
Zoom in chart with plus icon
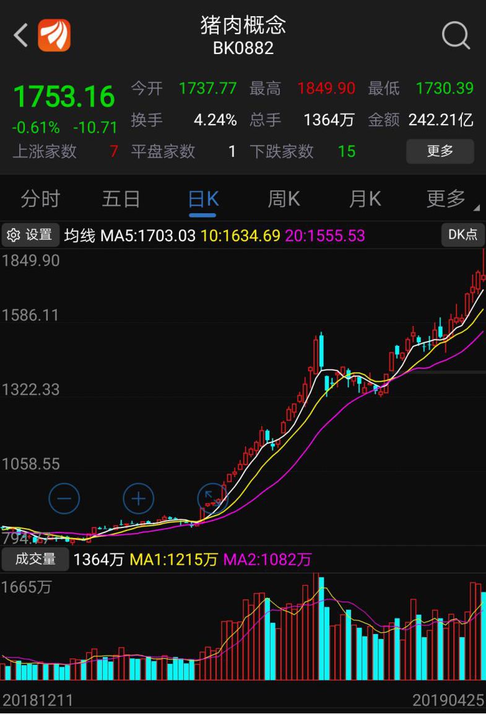click(138, 498)
